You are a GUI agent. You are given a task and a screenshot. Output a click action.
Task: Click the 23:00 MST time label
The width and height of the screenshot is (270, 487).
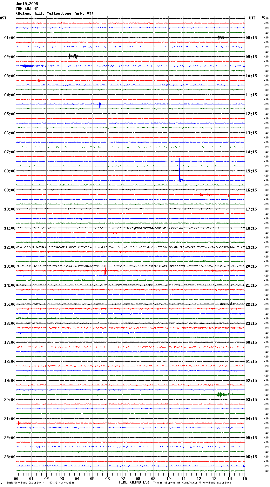pos(10,457)
